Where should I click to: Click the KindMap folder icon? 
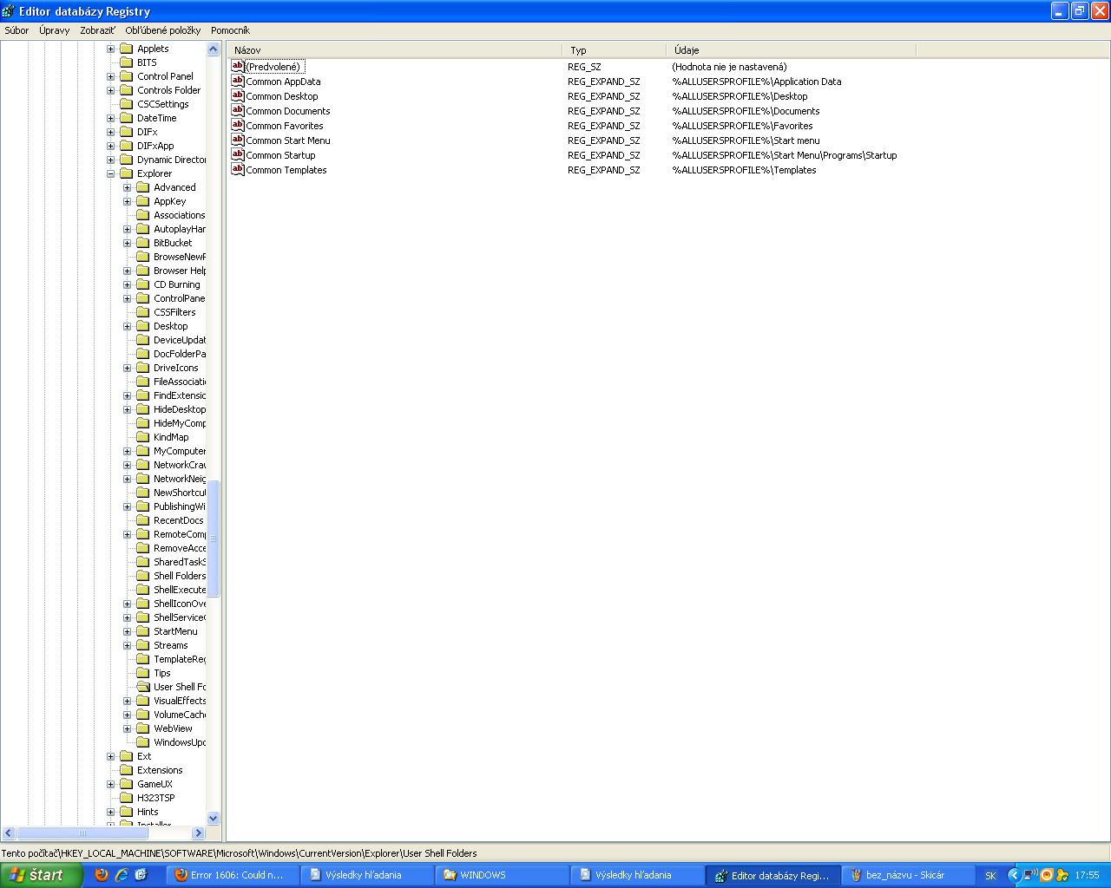143,437
